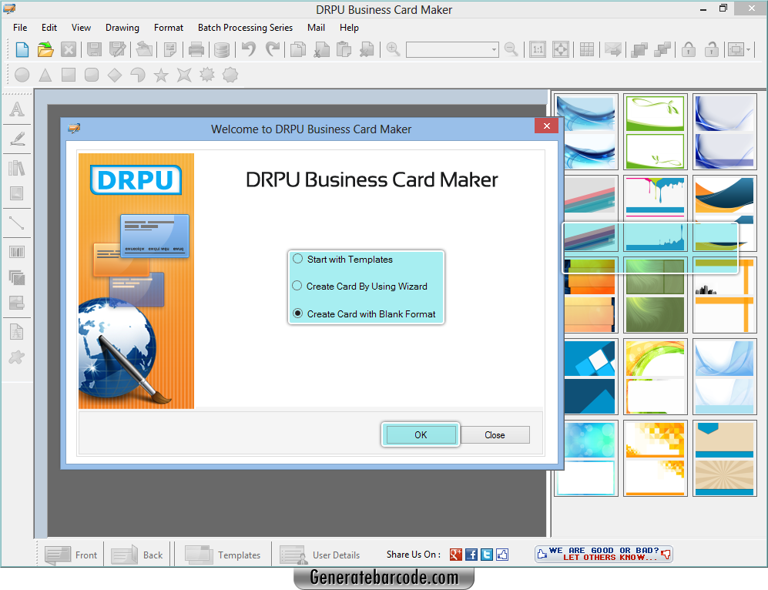Choose the orange pixel squares template thumbnail
Screen dimensions: 768x590
pyautogui.click(x=656, y=458)
